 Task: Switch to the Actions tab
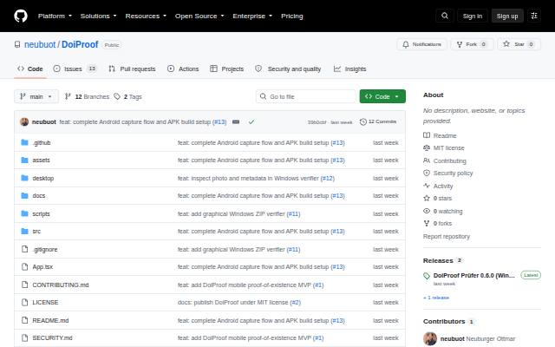point(183,69)
